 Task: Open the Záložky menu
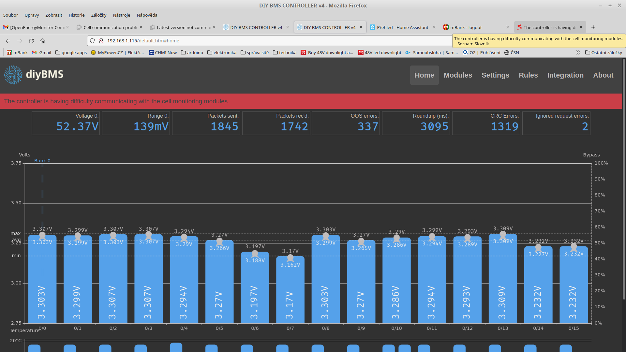click(99, 15)
